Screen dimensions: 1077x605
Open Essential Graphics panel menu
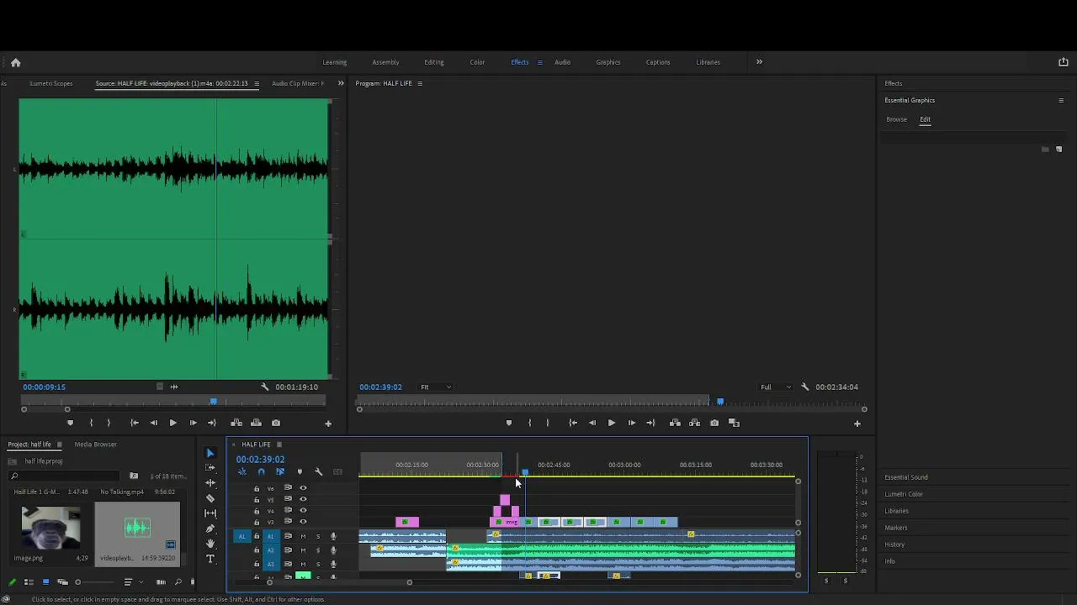(x=1061, y=101)
